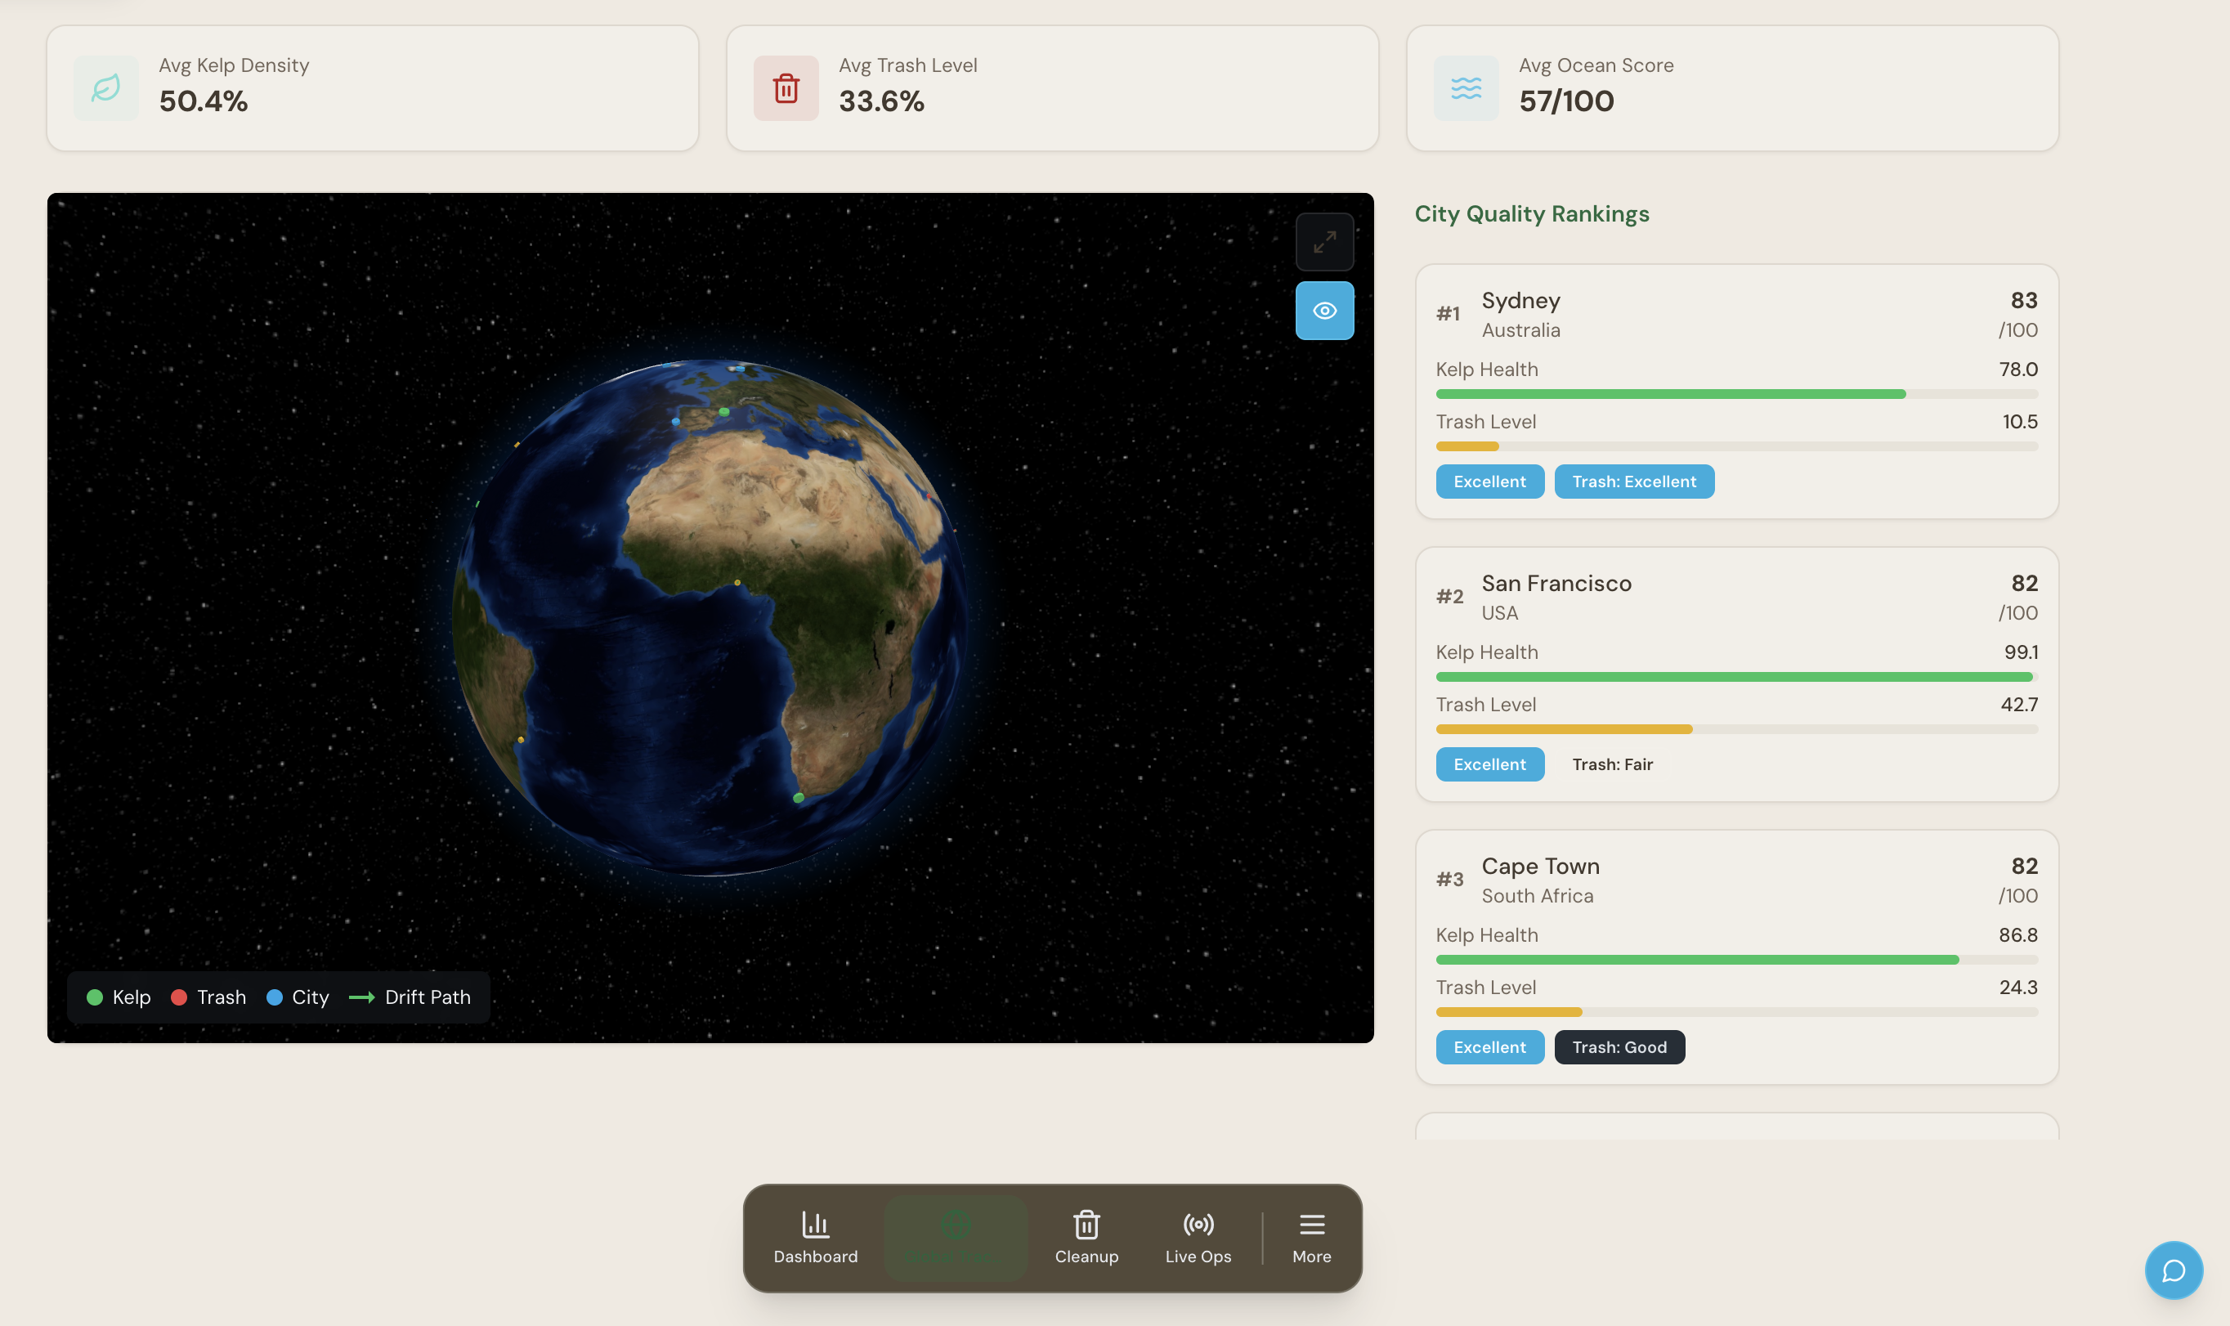Click the Trash: Good badge for Cape Town
2230x1326 pixels.
pyautogui.click(x=1619, y=1047)
